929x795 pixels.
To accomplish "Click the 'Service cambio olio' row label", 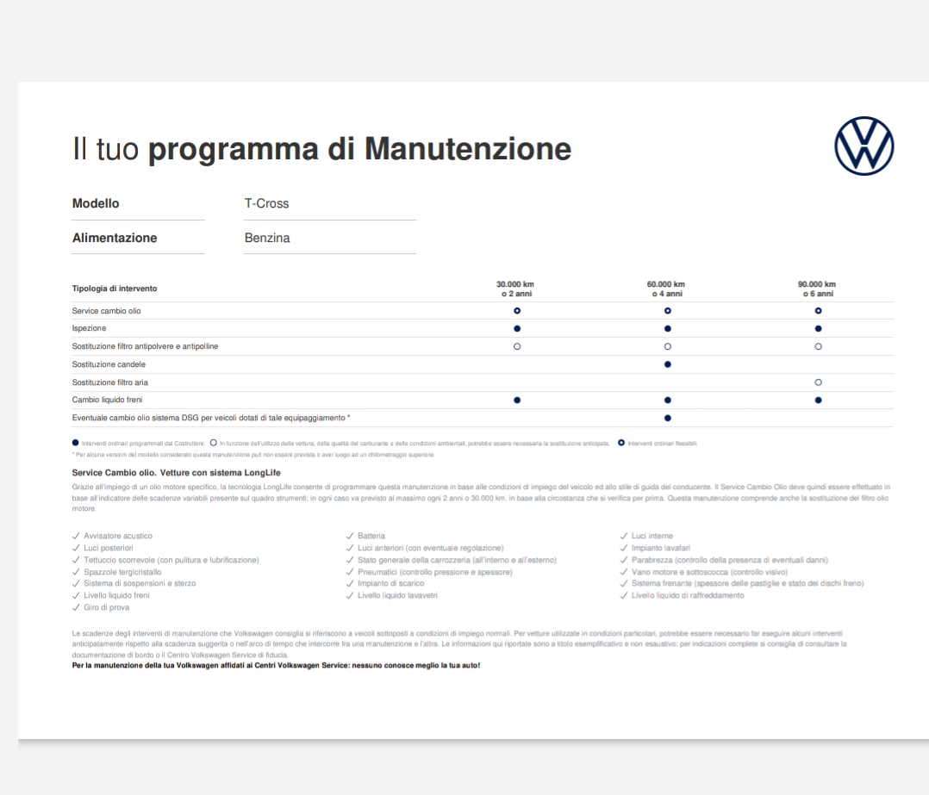I will (x=107, y=311).
